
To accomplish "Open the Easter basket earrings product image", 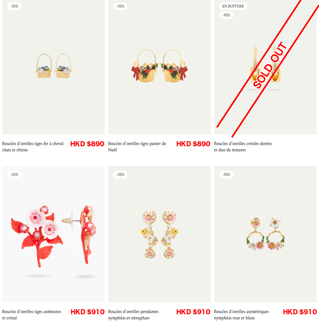I will tap(53, 67).
